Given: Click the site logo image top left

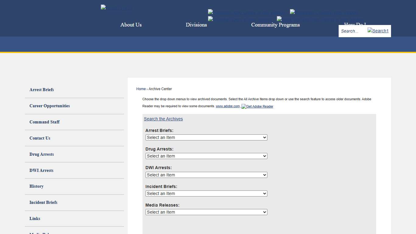Looking at the screenshot, I should click(116, 8).
